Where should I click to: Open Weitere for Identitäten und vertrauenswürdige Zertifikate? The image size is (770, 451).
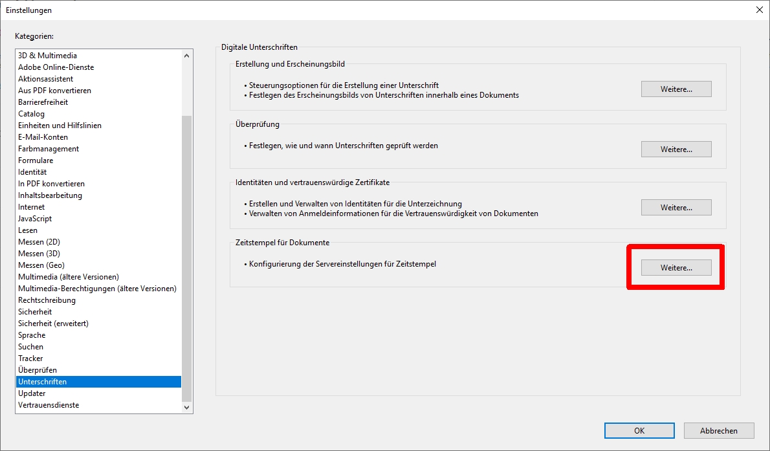pos(676,208)
